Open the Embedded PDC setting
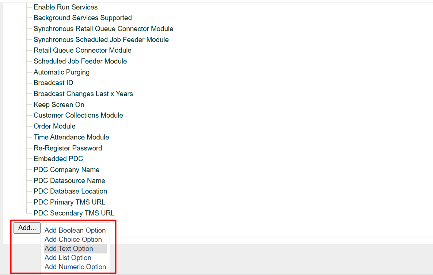 pos(58,158)
